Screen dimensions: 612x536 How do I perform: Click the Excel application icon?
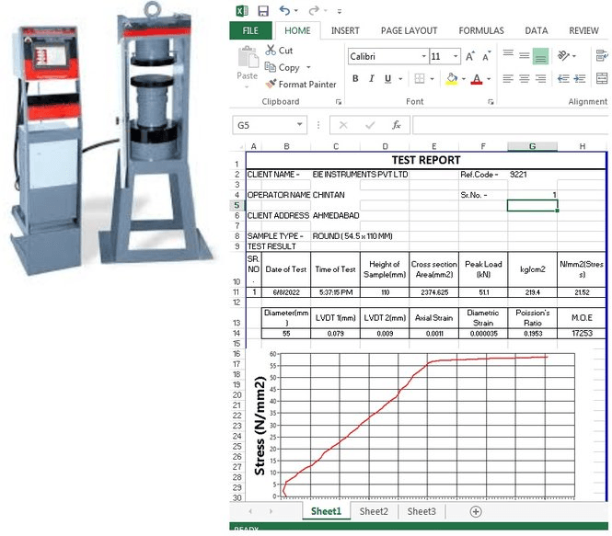point(242,11)
